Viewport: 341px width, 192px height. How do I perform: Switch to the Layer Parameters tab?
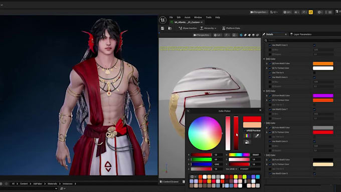pos(302,35)
